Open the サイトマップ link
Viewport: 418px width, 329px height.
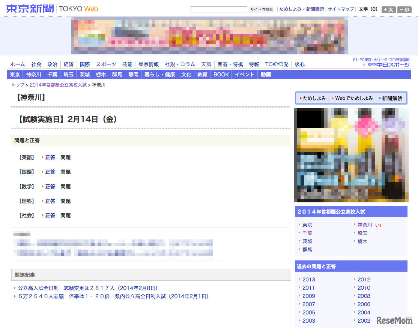[x=341, y=9]
